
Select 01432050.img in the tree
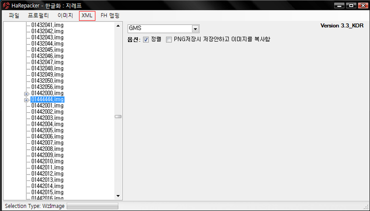(x=47, y=81)
